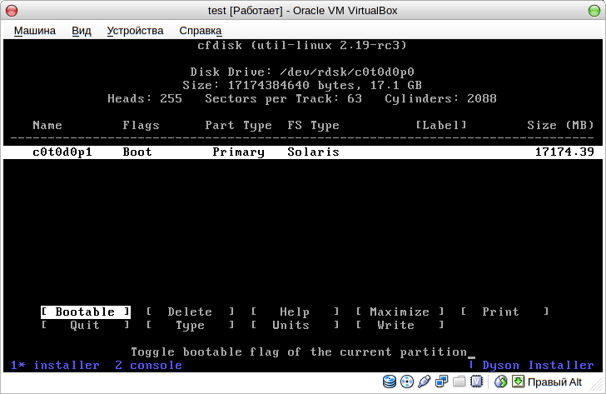Click the [Label] column header
The image size is (606, 394).
[441, 125]
